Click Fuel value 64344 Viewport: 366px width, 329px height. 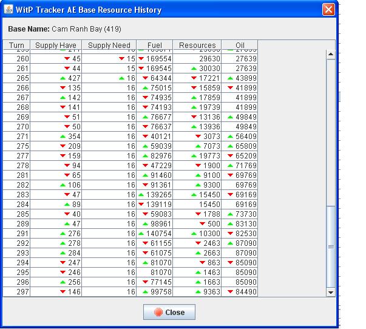[x=161, y=78]
